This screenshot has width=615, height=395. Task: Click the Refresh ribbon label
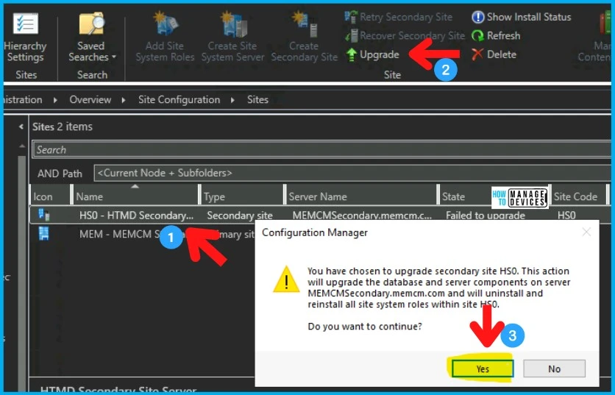tap(504, 36)
